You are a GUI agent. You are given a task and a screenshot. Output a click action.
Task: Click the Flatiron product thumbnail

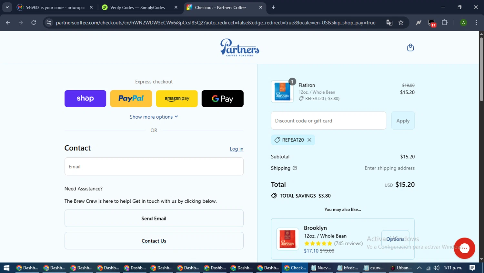[x=282, y=92]
